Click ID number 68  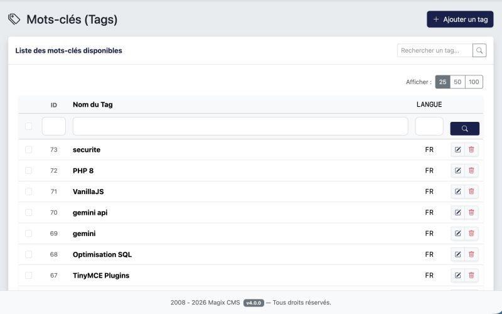[x=54, y=254]
